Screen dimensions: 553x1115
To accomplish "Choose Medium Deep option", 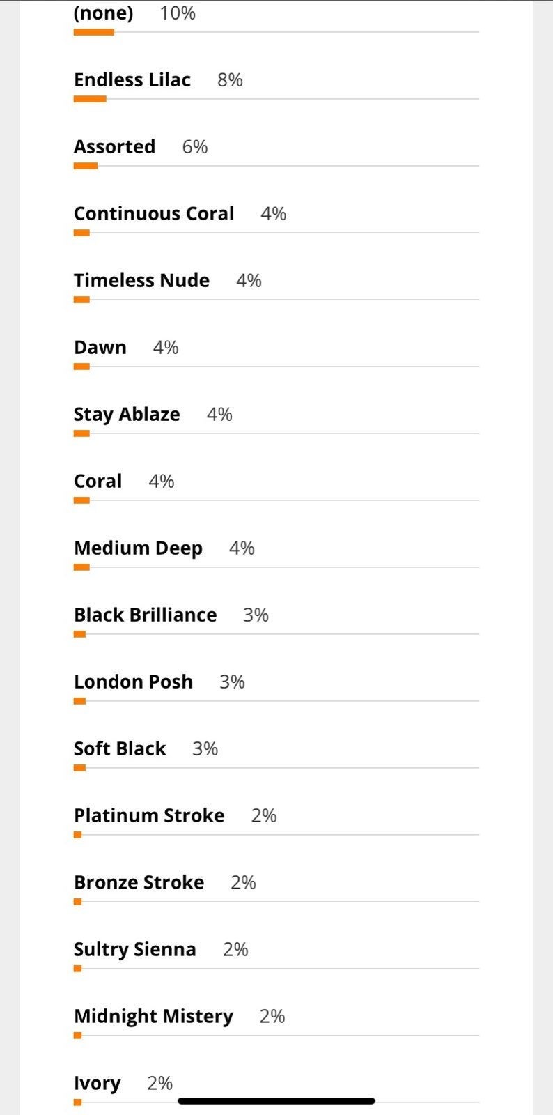I will 138,548.
